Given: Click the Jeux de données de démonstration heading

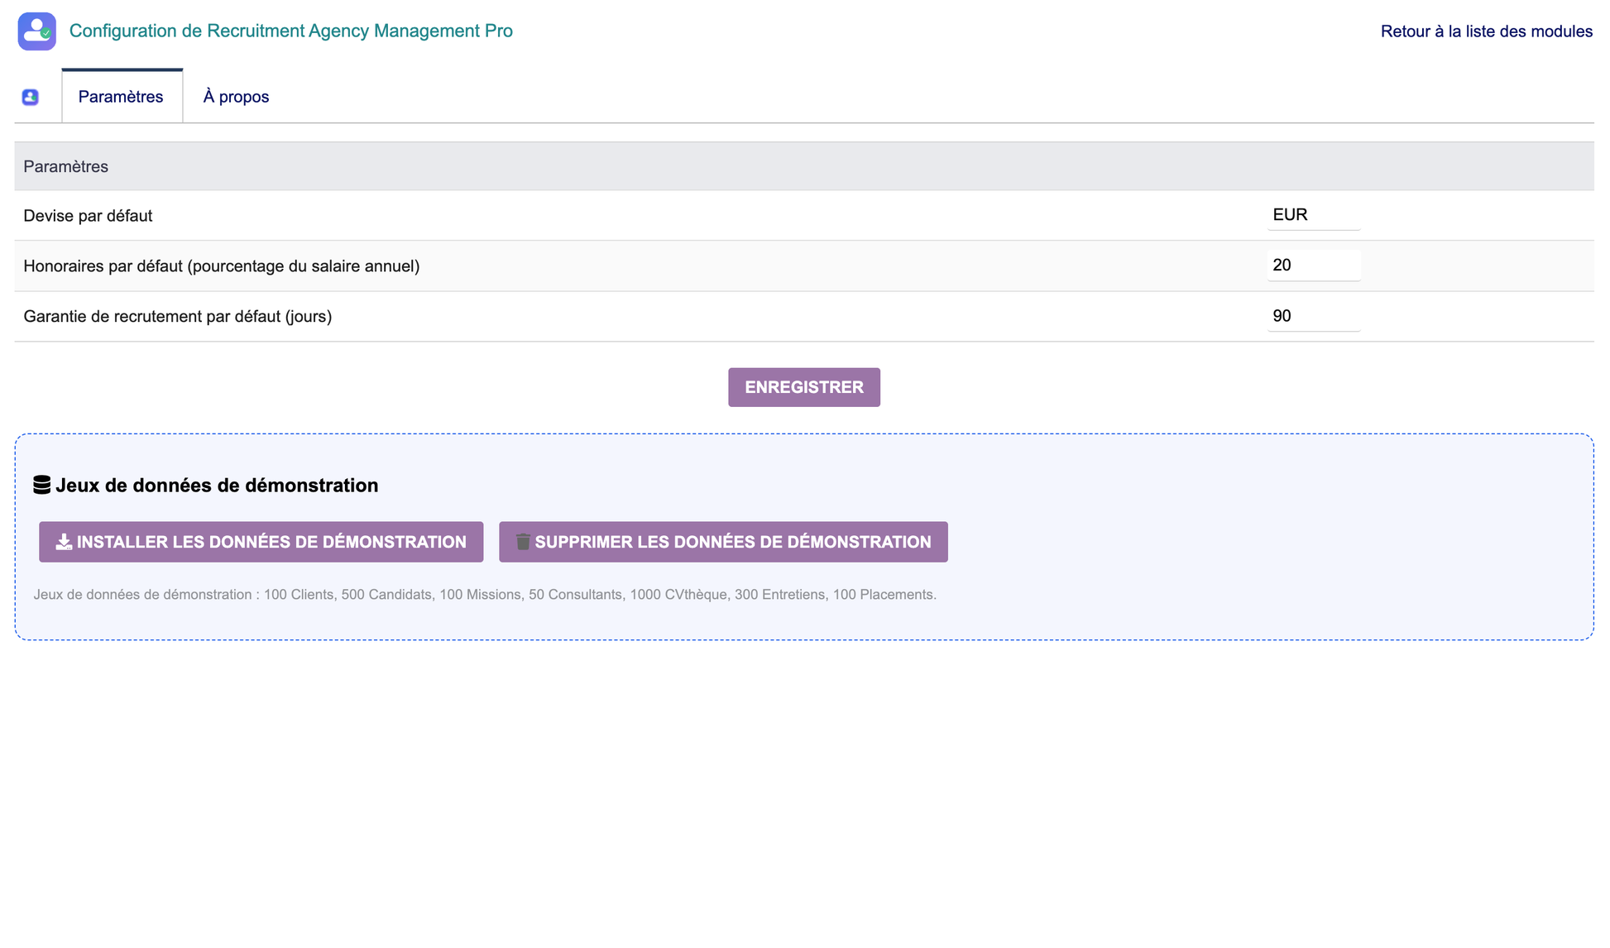Looking at the screenshot, I should [216, 486].
